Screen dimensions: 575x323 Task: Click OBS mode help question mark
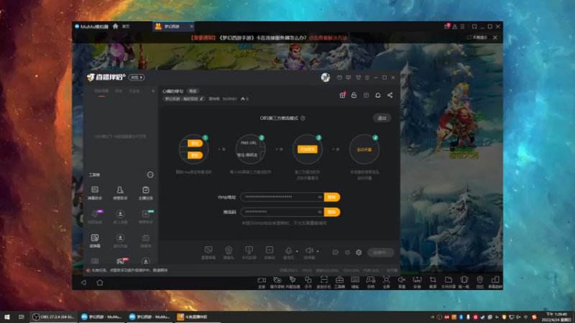(303, 118)
